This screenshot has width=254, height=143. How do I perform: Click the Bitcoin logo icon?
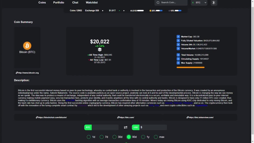(x=27, y=46)
